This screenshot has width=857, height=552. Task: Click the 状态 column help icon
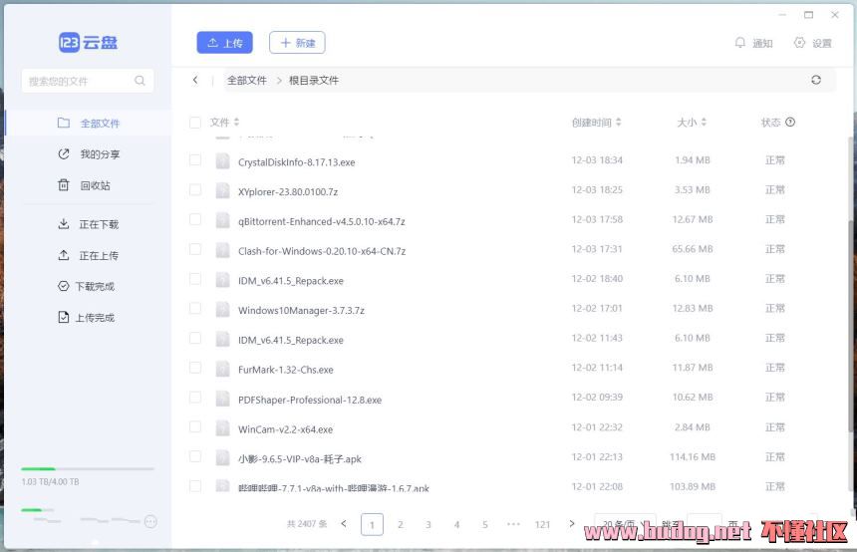(790, 123)
